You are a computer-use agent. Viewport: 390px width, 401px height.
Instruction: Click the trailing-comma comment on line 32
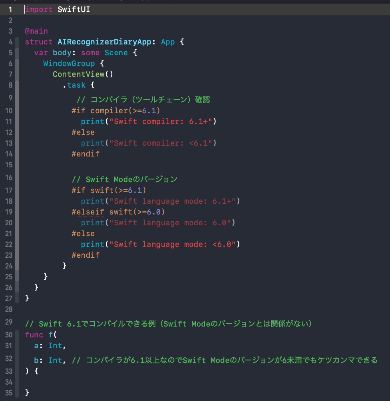coord(225,360)
